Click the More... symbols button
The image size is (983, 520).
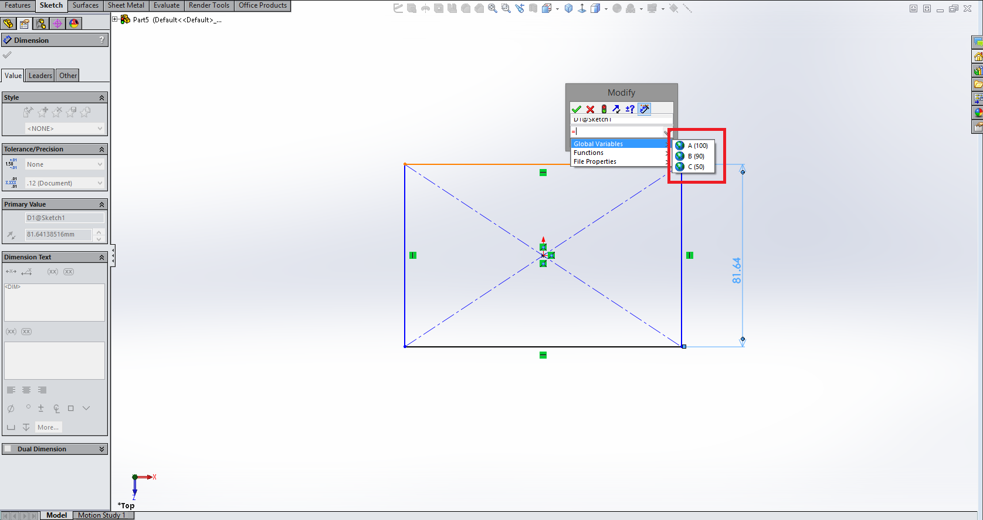(x=48, y=427)
